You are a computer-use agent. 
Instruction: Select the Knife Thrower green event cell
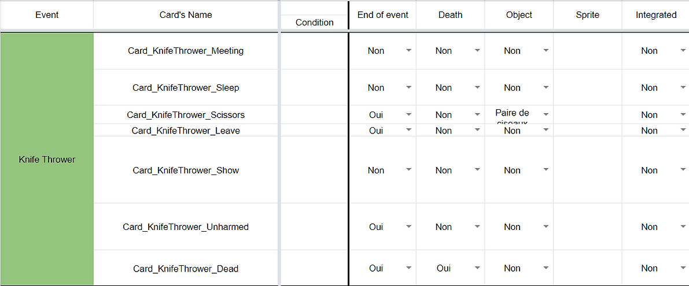pos(47,159)
